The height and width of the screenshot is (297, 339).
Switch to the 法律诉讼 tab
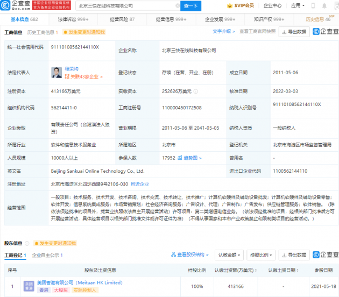(x=73, y=19)
